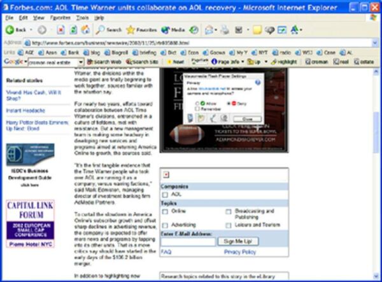Click Google toolbar Search Web button
This screenshot has width=382, height=282.
[104, 62]
